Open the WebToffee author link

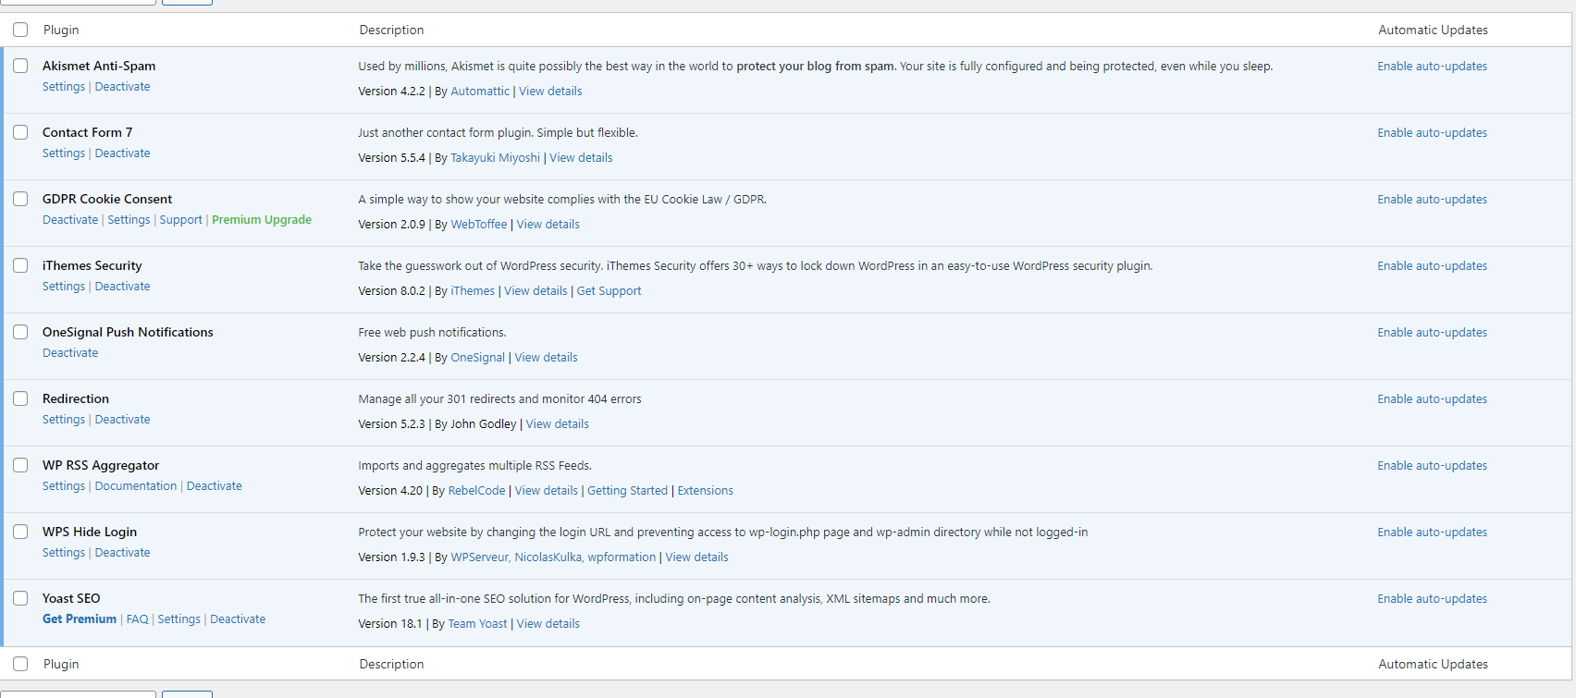(x=479, y=225)
